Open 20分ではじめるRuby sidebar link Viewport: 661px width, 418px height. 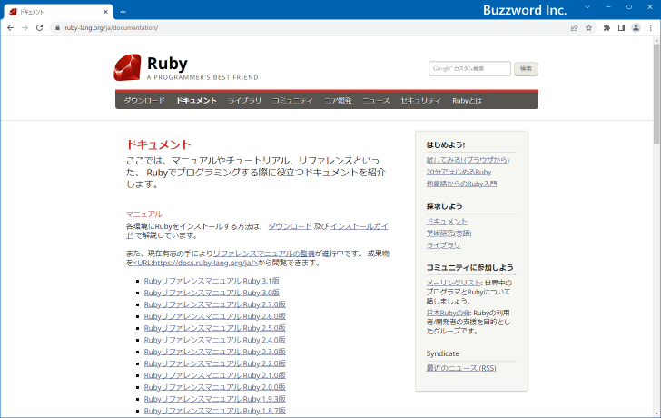coord(459,172)
